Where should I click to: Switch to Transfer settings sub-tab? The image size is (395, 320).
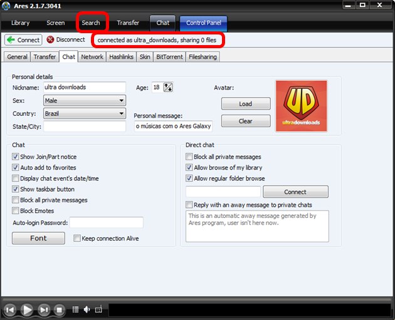click(x=45, y=57)
